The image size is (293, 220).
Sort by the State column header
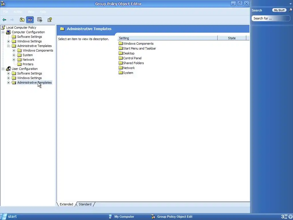tap(232, 38)
